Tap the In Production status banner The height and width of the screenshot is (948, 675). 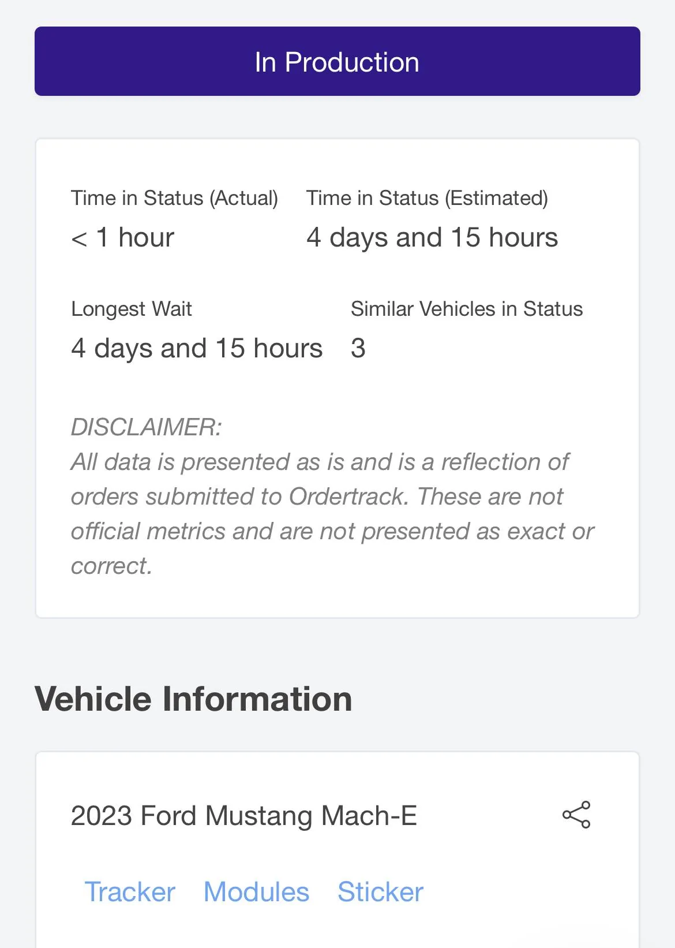point(337,61)
